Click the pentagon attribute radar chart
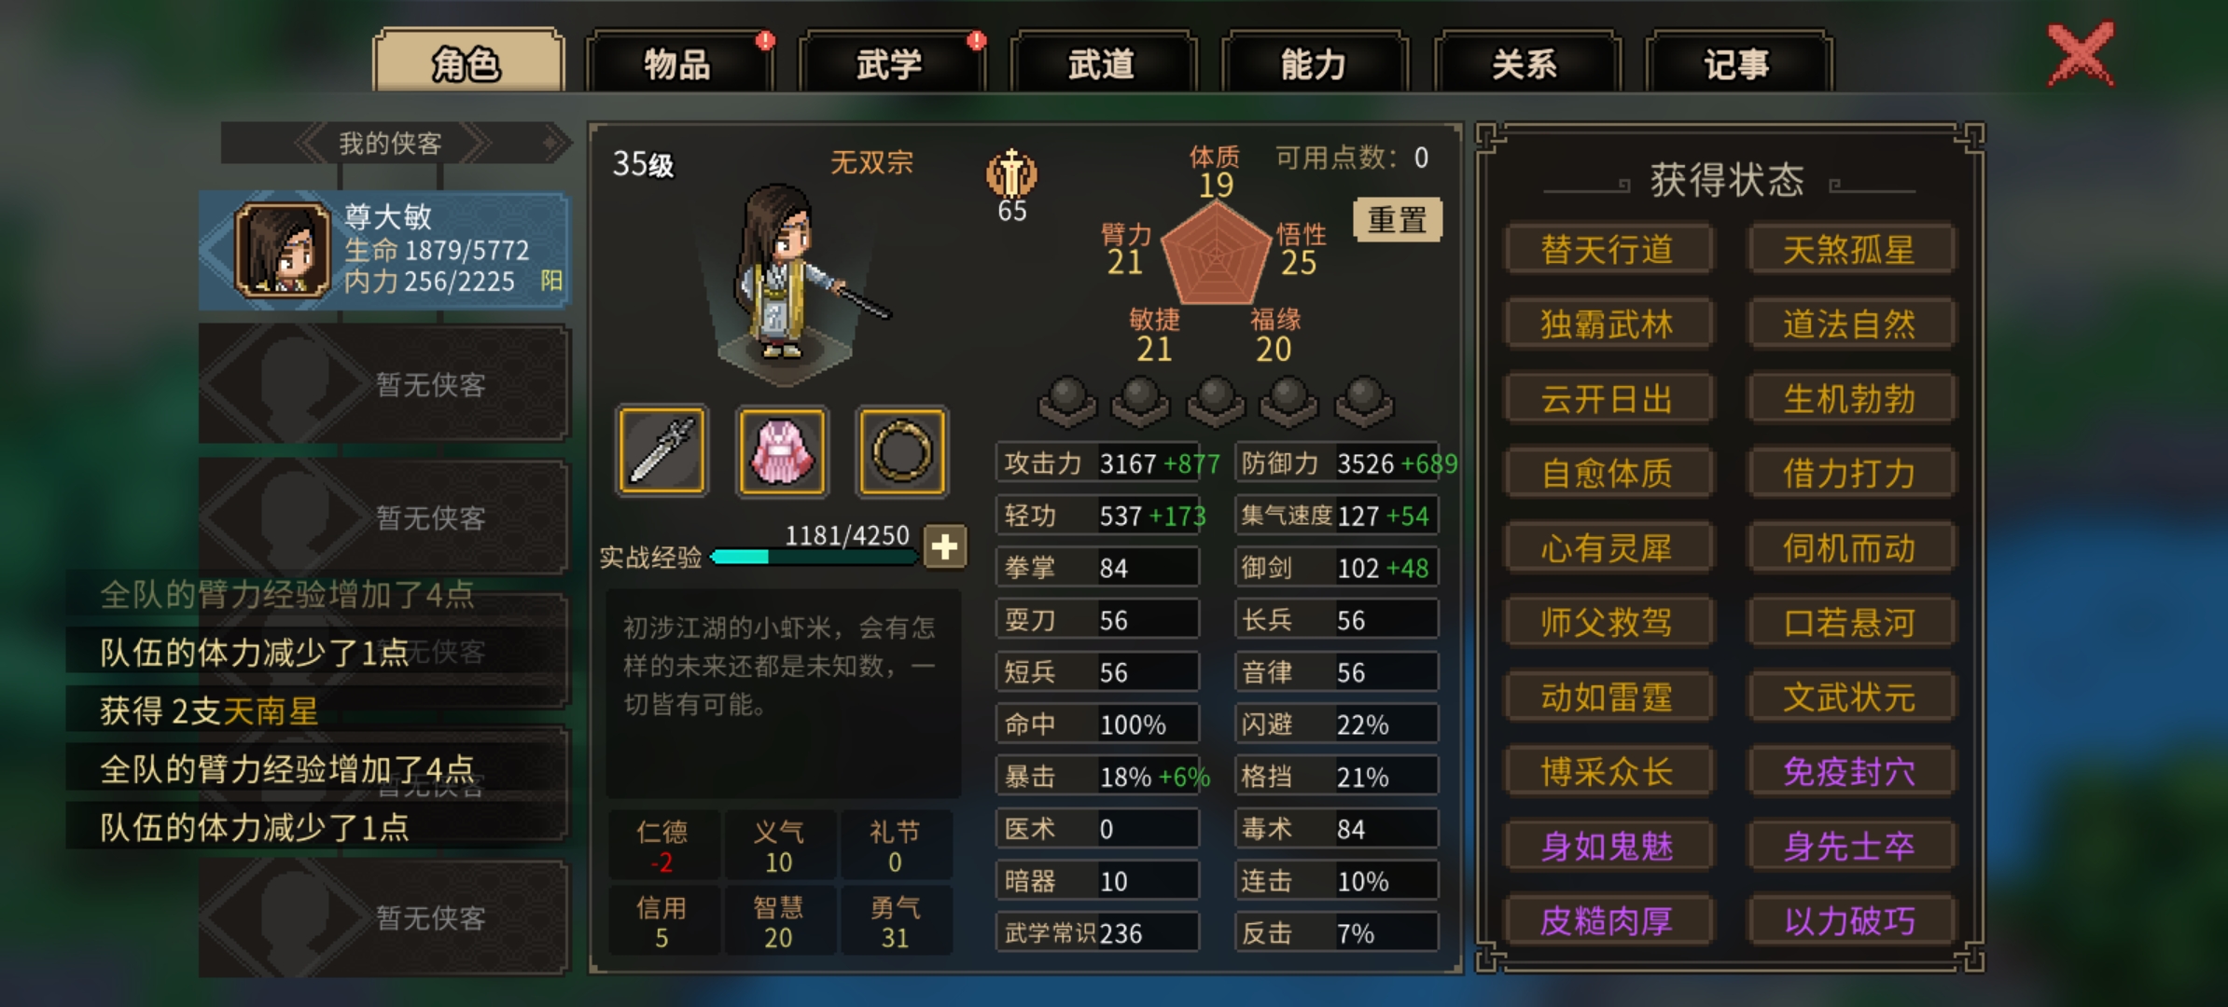Viewport: 2228px width, 1007px height. coord(1216,254)
